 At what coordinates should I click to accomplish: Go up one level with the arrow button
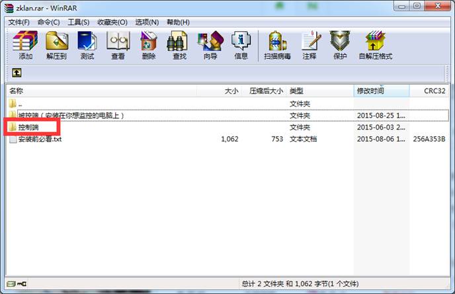click(x=17, y=73)
